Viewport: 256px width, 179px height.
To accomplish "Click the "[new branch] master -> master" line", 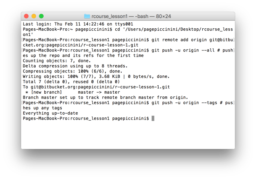I will click(73, 92).
